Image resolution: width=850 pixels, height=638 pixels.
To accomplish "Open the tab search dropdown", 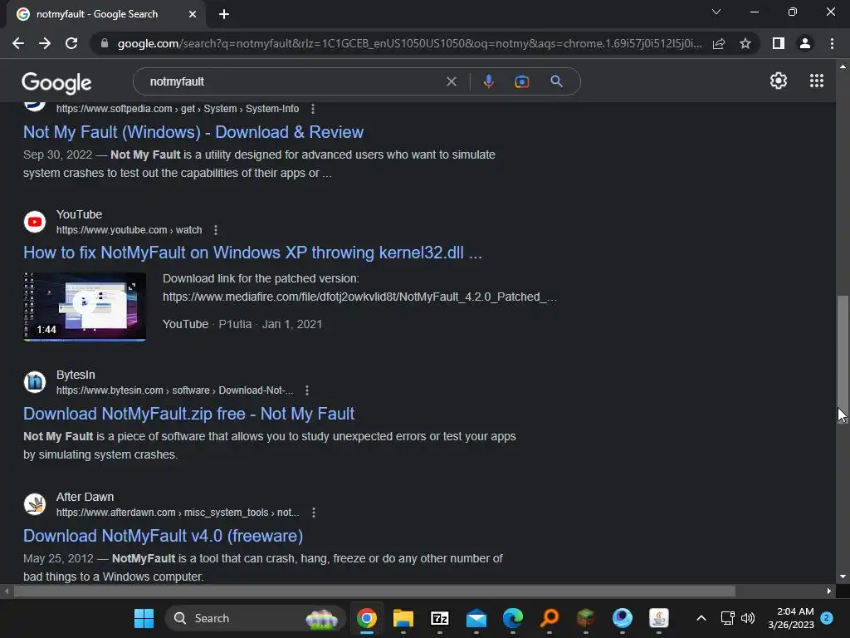I will [716, 12].
